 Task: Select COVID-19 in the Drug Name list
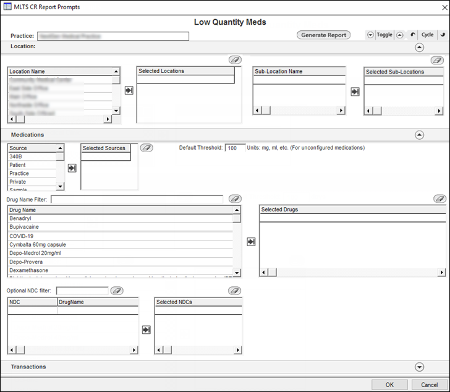point(121,236)
